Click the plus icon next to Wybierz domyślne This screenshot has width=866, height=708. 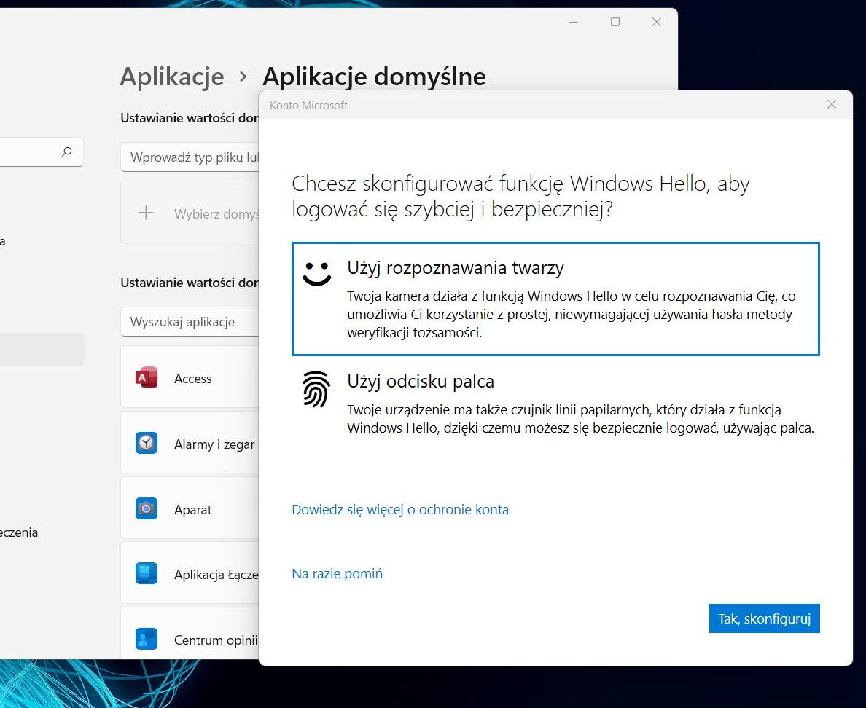(146, 213)
